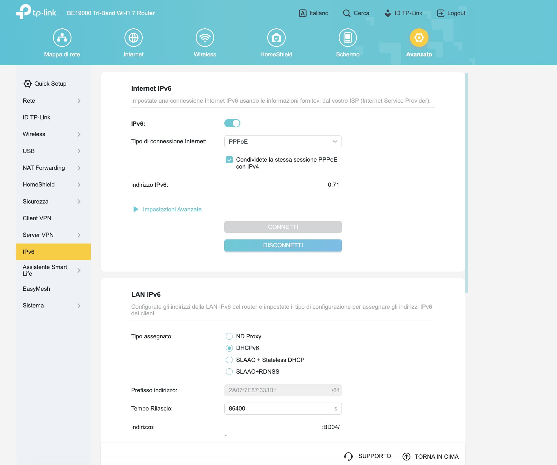Expand Impostazioni Avanzate section
The width and height of the screenshot is (557, 465).
tap(172, 210)
